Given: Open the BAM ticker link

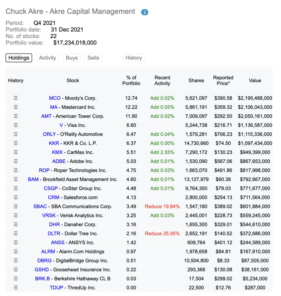Looking at the screenshot, I should pyautogui.click(x=33, y=179).
